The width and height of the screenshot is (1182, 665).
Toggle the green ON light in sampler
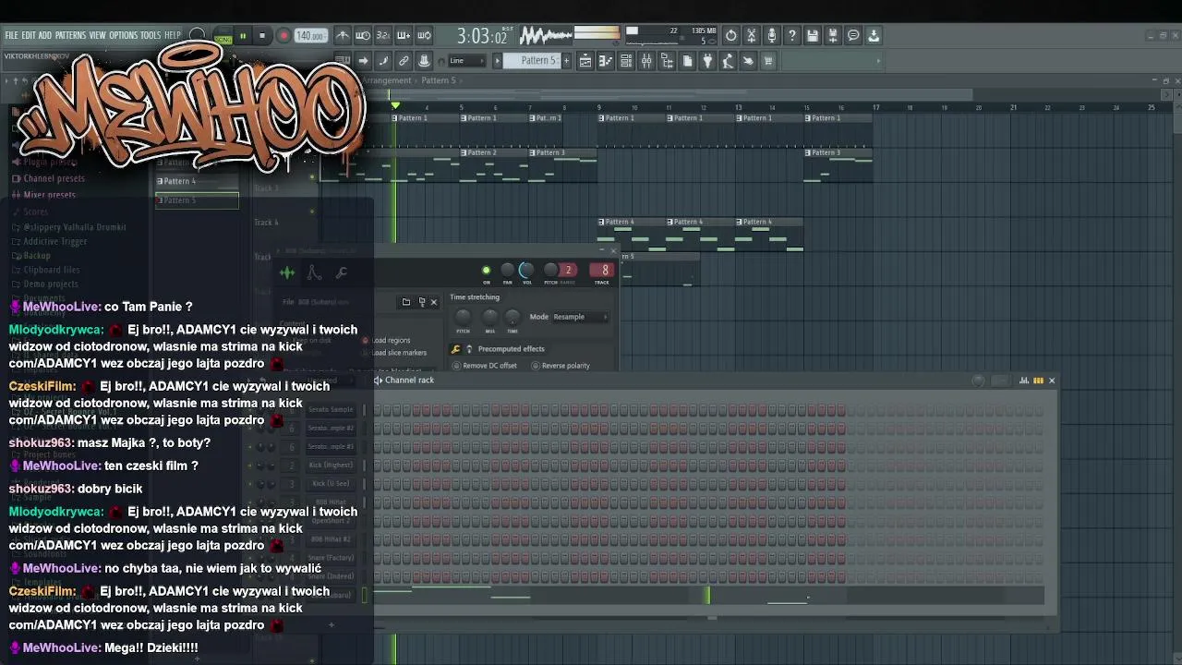(487, 271)
